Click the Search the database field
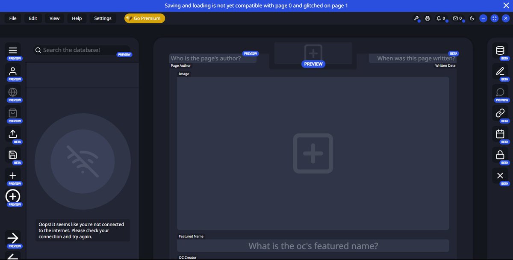Viewport: 513px width, 260px height. click(81, 50)
